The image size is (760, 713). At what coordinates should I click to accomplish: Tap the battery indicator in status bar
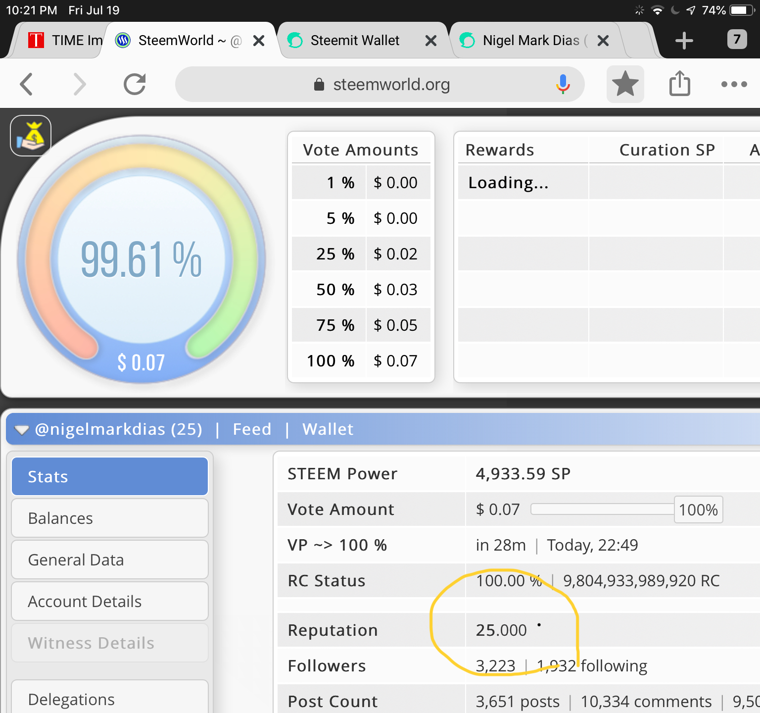tap(742, 10)
